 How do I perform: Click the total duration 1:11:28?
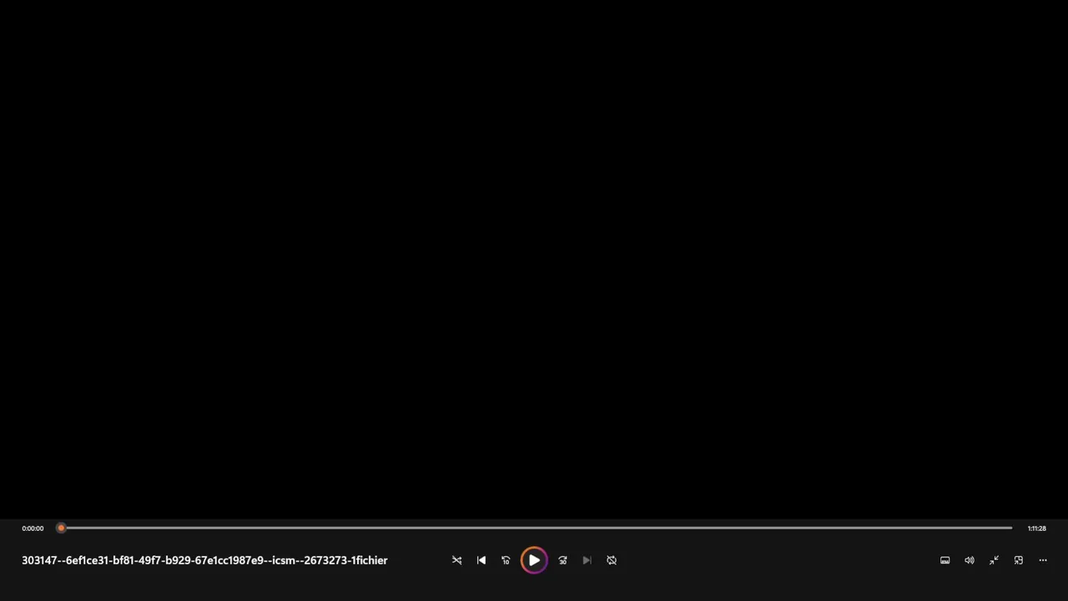coord(1036,528)
